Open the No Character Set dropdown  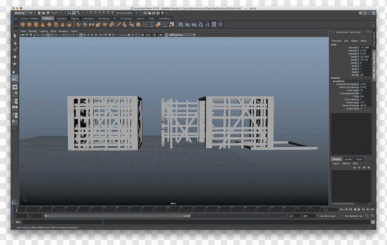(354, 216)
